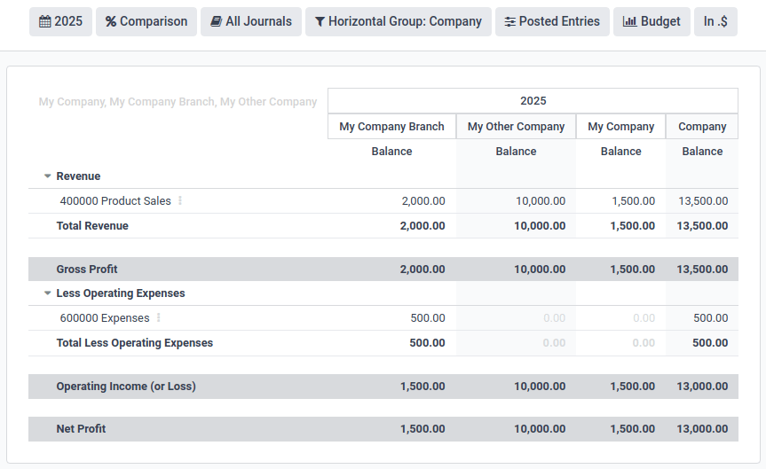Collapse the Less Operating Expenses section

pyautogui.click(x=48, y=293)
